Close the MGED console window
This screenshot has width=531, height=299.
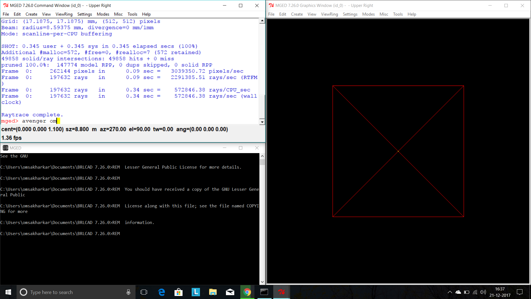257,148
